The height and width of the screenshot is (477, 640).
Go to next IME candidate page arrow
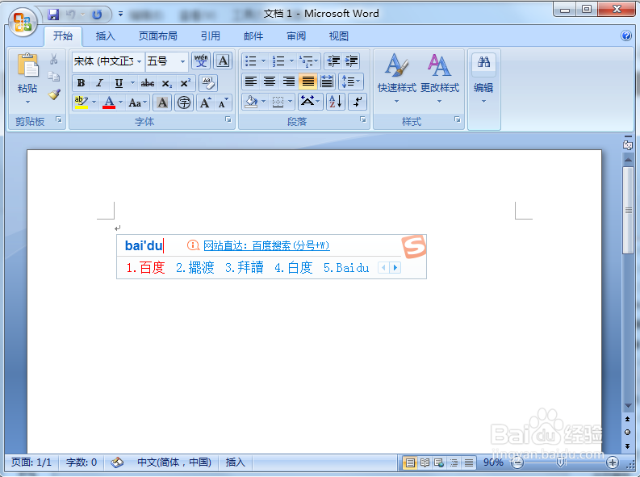tap(395, 268)
